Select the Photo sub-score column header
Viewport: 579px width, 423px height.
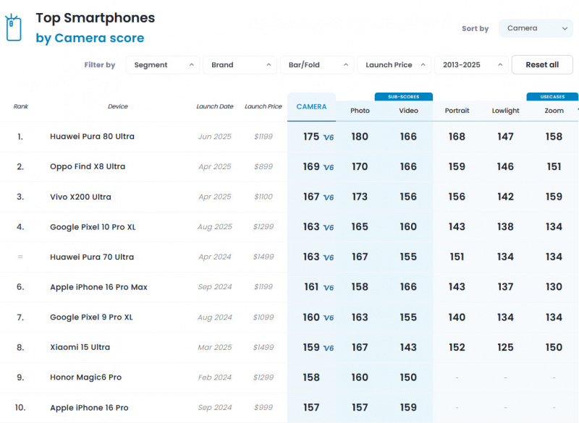coord(360,111)
